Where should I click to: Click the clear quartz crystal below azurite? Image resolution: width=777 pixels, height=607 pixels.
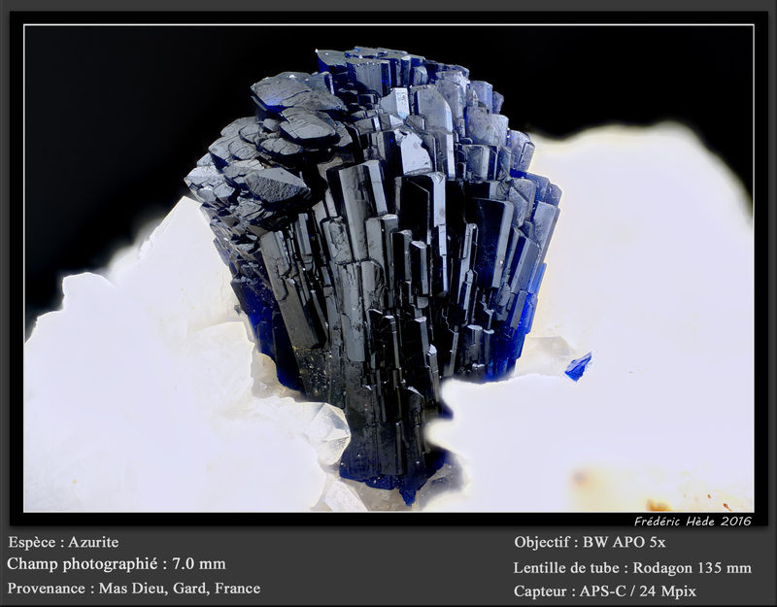tap(328, 431)
